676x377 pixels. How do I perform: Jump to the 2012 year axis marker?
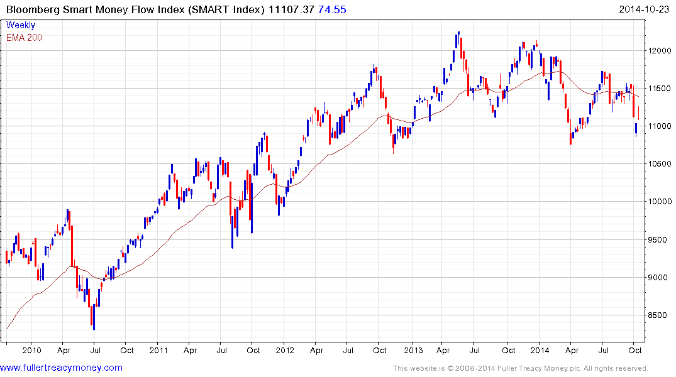[285, 350]
